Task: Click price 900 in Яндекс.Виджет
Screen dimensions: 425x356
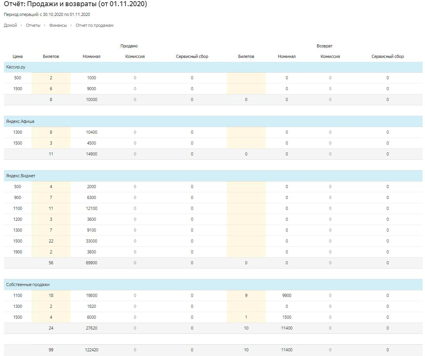Action: tap(17, 197)
